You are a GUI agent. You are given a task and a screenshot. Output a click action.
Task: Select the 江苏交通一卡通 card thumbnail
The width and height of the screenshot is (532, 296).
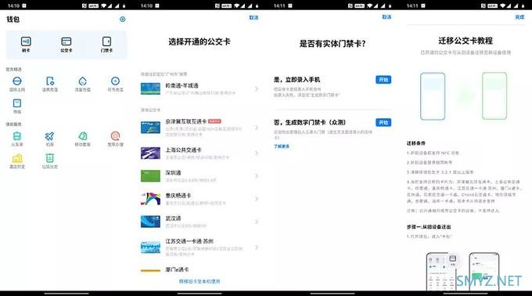pos(150,247)
